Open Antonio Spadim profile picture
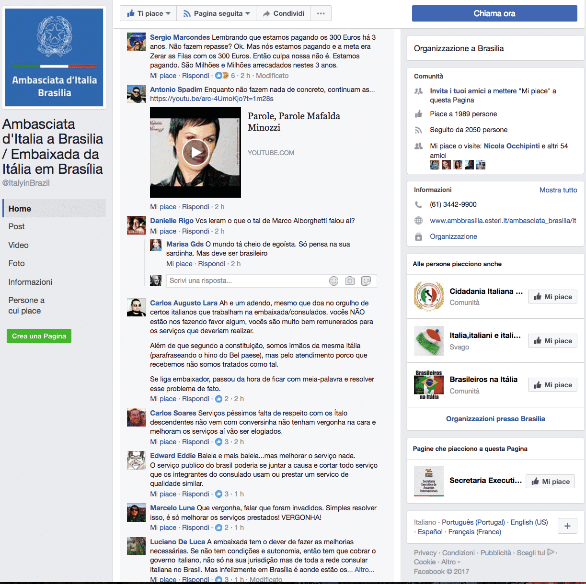The height and width of the screenshot is (584, 586). 136,94
